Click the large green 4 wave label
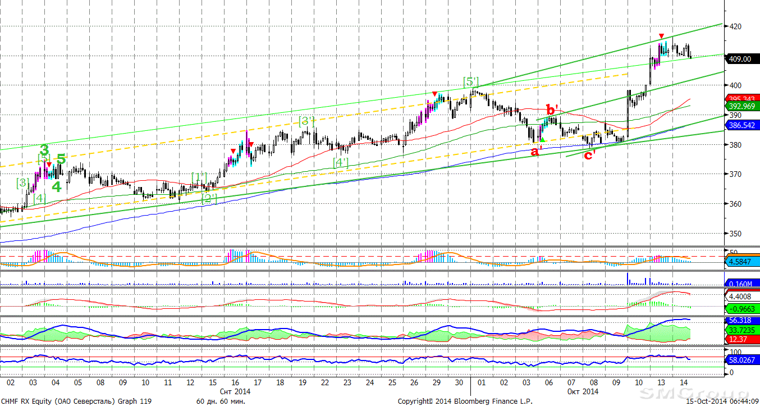Screen dimensions: 760x406 [x=57, y=187]
